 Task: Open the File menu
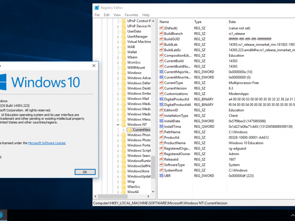click(x=97, y=15)
